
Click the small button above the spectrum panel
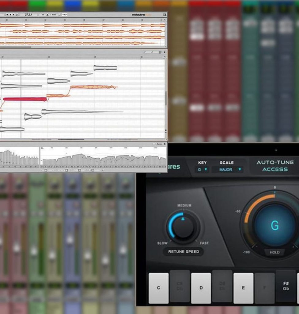tap(159, 144)
